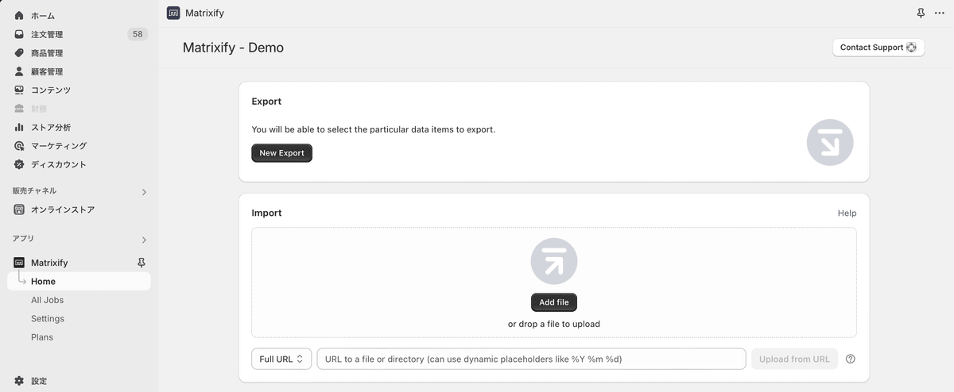The width and height of the screenshot is (954, 392).
Task: Click the 注文管理 inbox icon
Action: click(19, 34)
